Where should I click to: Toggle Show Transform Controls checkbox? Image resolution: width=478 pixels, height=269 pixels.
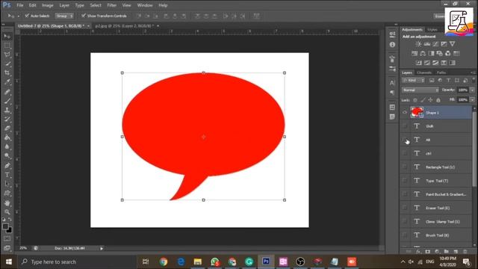(x=84, y=16)
